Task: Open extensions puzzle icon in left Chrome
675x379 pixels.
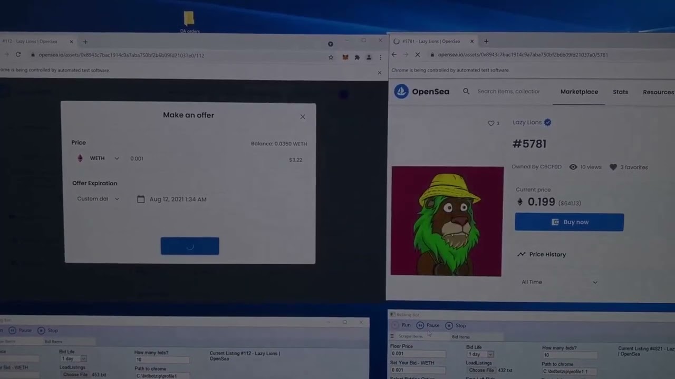Action: pos(357,57)
